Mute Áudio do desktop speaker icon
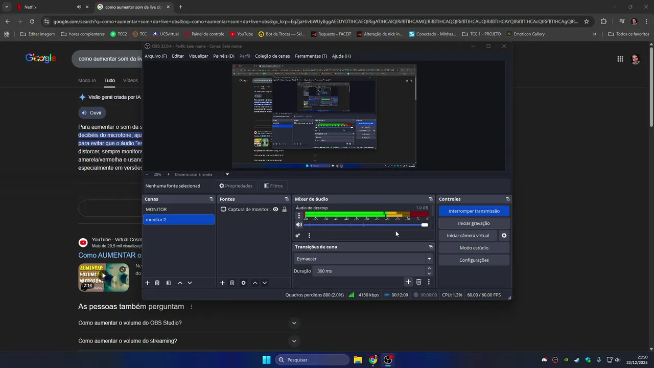This screenshot has width=654, height=368. tap(299, 225)
